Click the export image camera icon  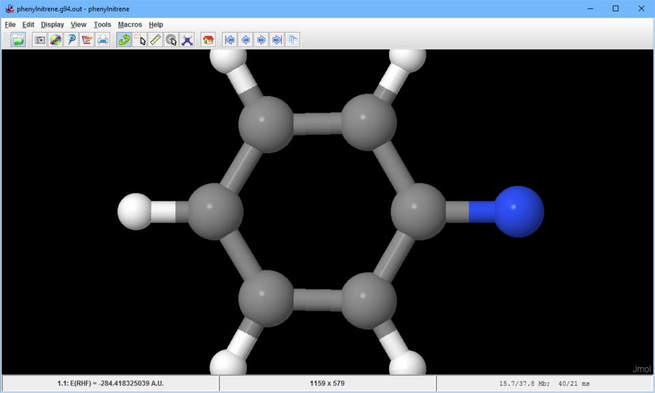point(40,40)
